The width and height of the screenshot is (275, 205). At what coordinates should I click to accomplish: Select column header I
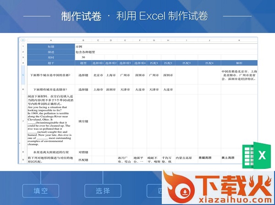[x=187, y=40]
